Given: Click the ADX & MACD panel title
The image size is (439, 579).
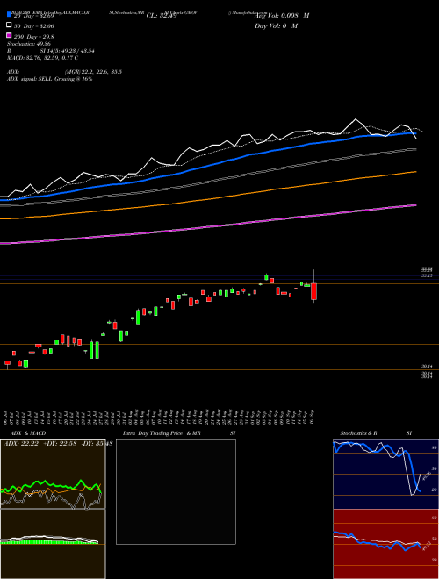Looking at the screenshot, I should point(23,433).
